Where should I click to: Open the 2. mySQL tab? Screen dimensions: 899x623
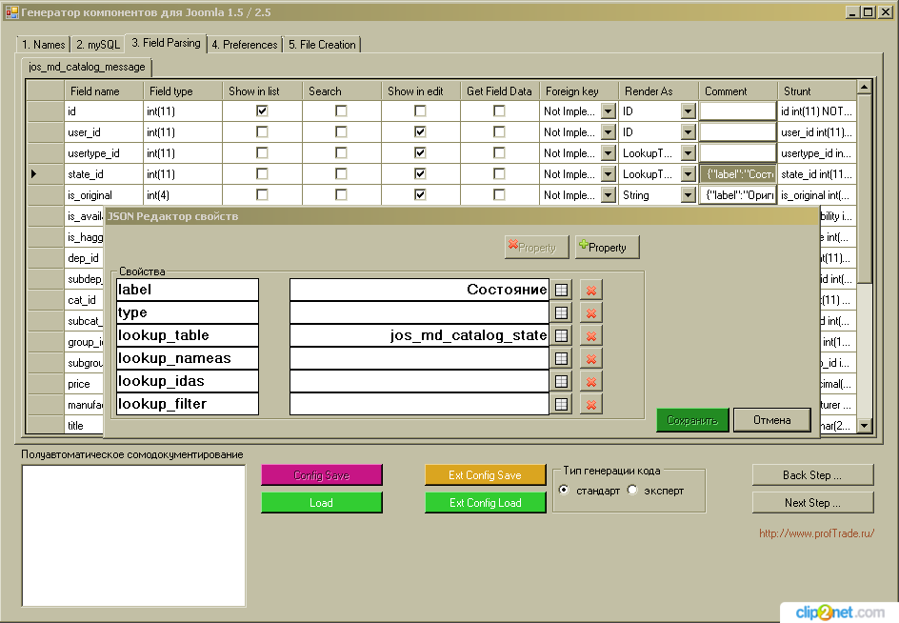coord(98,45)
